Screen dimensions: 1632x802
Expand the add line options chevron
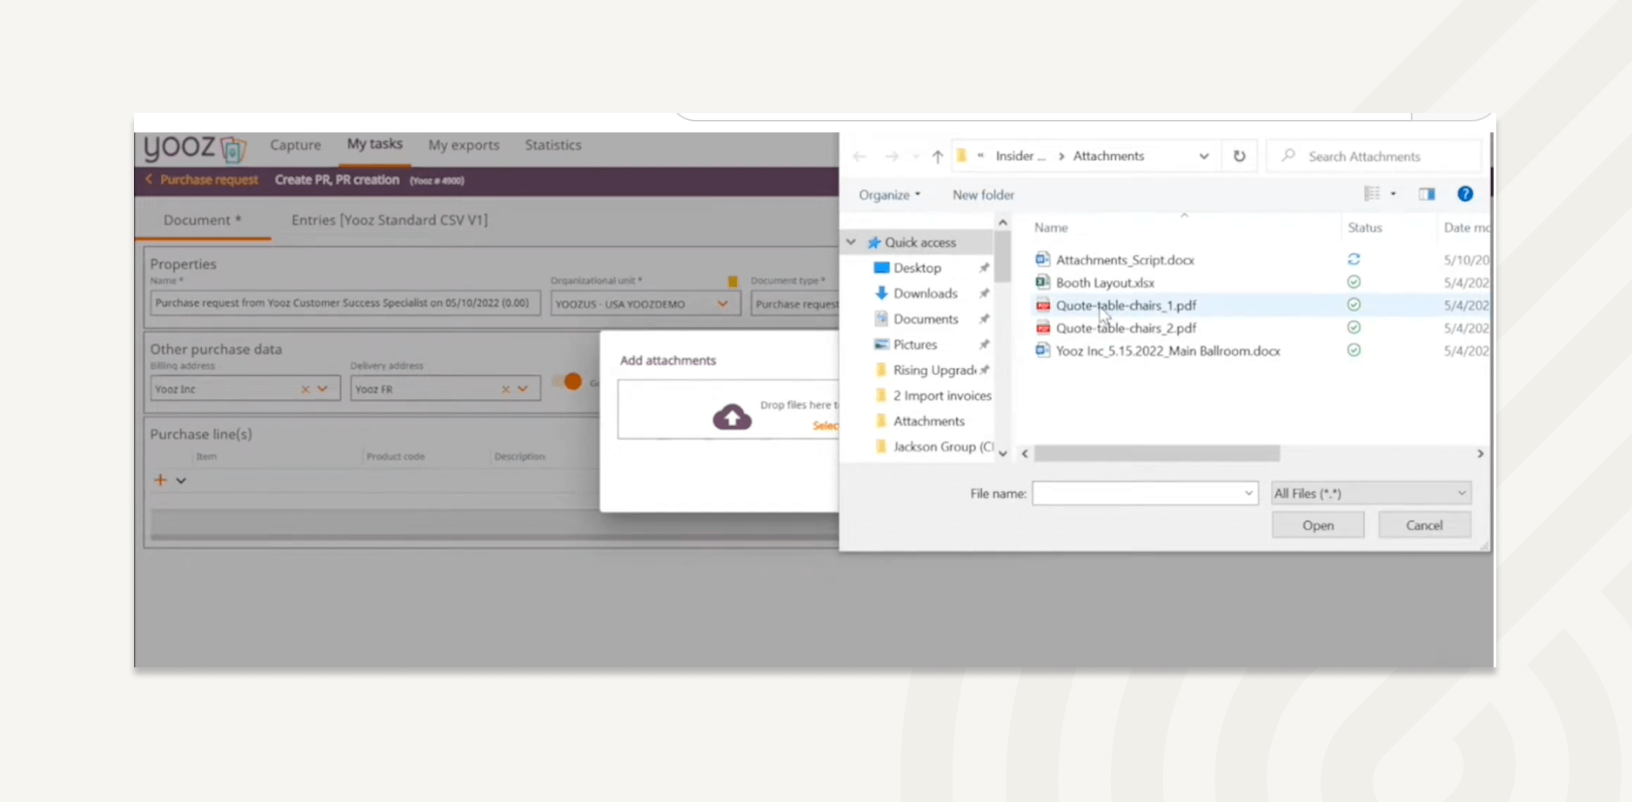pos(181,480)
